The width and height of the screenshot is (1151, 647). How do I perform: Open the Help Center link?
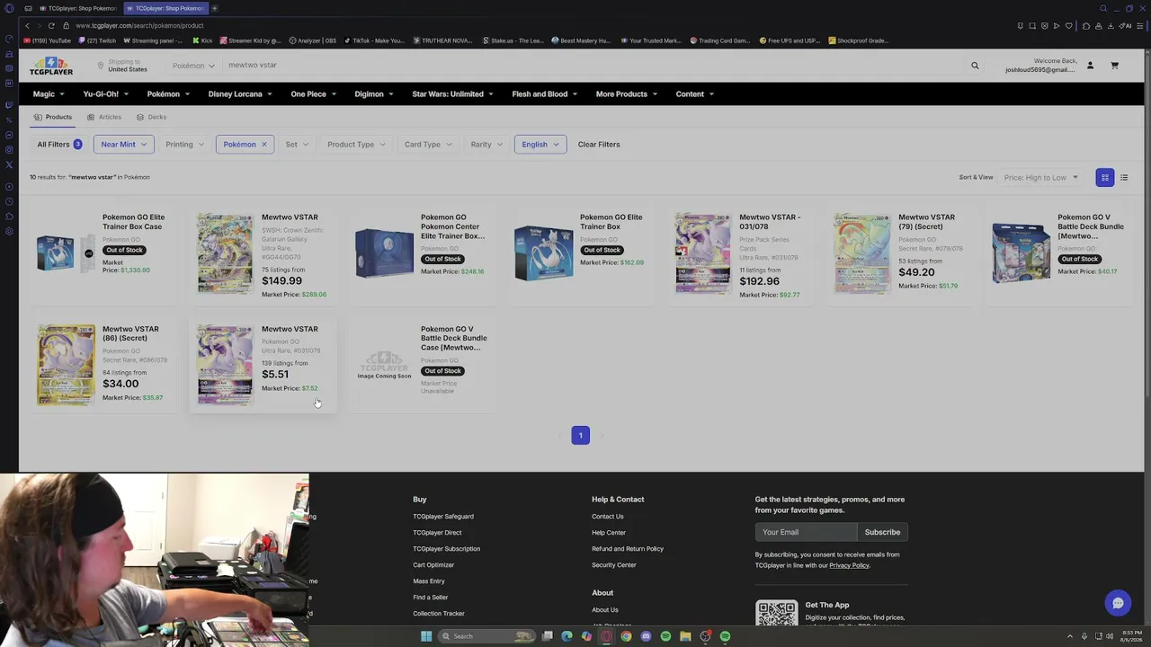(x=609, y=533)
